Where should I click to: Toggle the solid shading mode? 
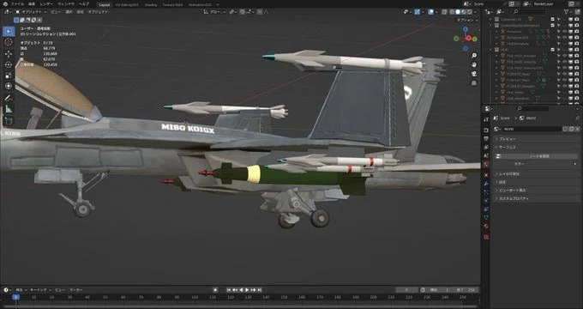point(458,12)
